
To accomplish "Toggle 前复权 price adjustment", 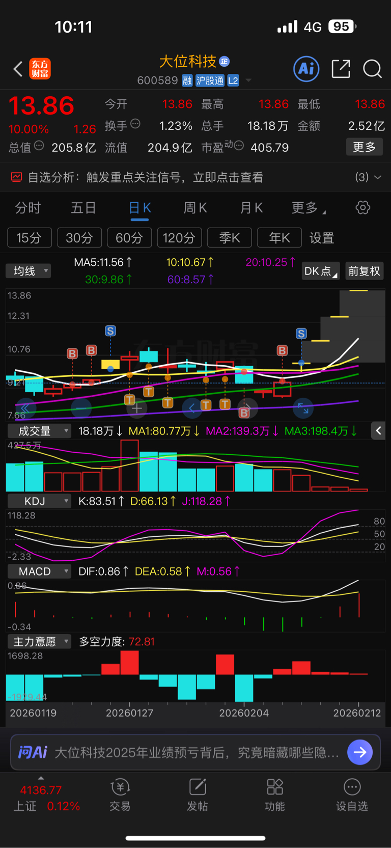I will pyautogui.click(x=364, y=271).
